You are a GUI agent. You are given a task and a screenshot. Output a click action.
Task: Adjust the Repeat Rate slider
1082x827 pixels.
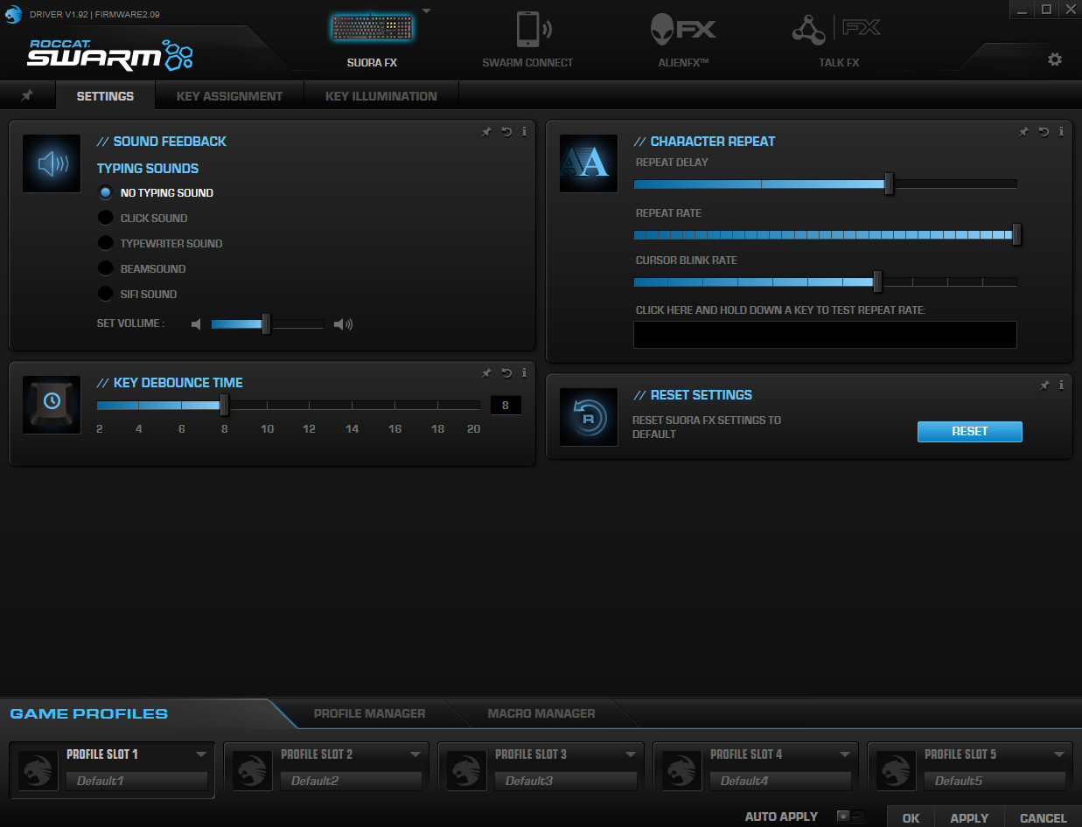coord(825,234)
